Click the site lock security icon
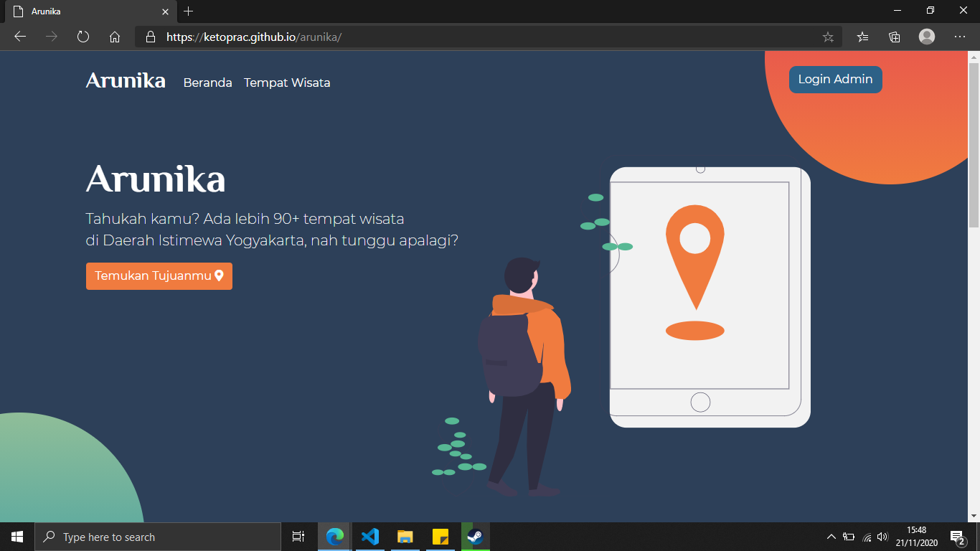 (x=150, y=37)
